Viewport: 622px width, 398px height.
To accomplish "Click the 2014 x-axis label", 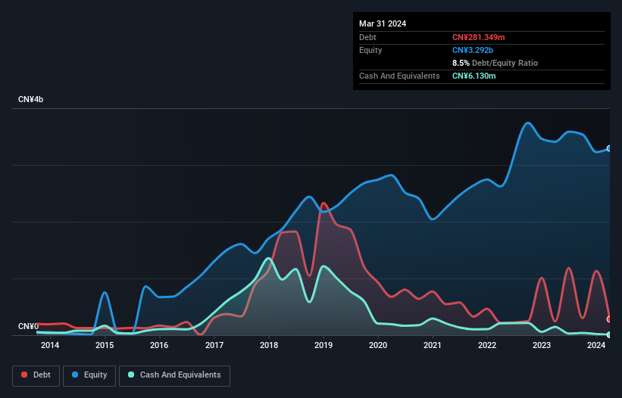I will click(x=50, y=345).
